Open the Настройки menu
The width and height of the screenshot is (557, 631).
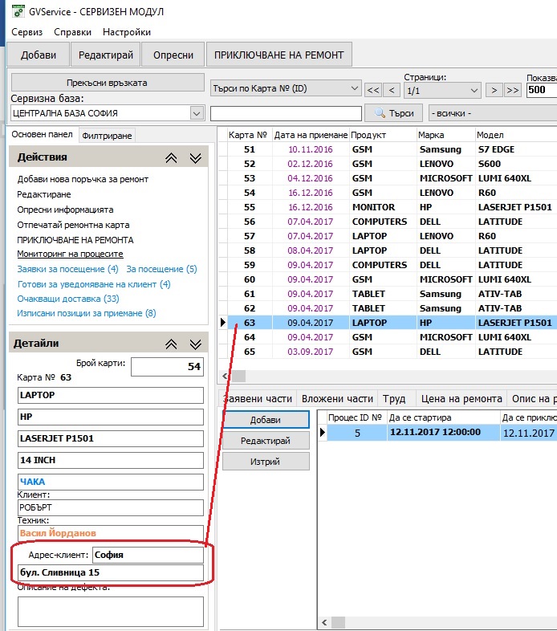(127, 32)
